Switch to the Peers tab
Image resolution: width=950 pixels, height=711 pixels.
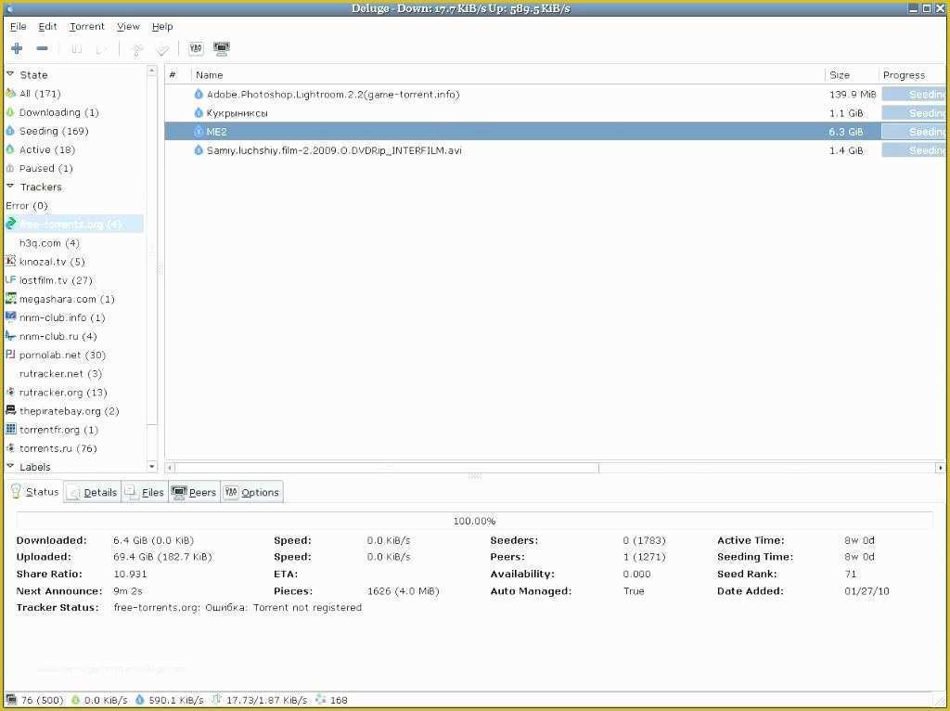pos(195,492)
